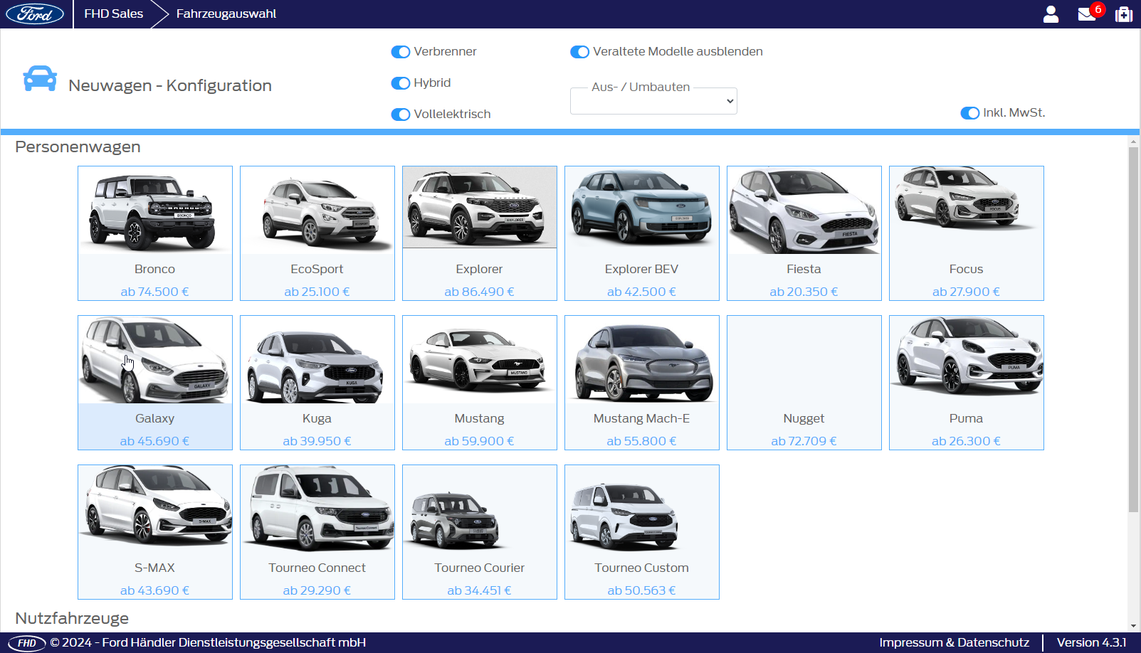
Task: Click the Nutzfahrzeuge section heading
Action: [72, 618]
